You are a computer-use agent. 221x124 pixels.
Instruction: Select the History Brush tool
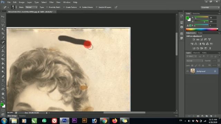[3, 55]
